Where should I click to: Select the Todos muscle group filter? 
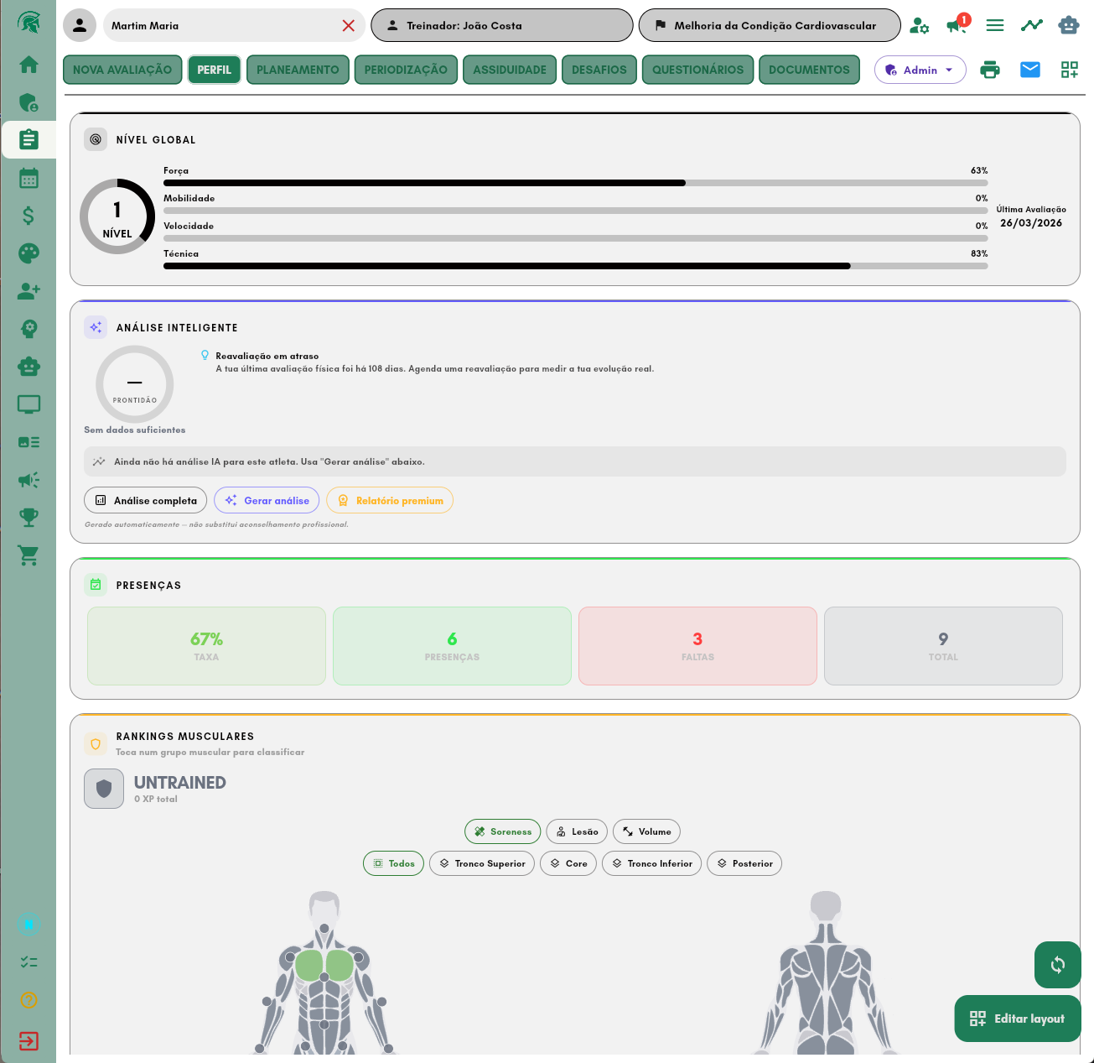point(393,863)
